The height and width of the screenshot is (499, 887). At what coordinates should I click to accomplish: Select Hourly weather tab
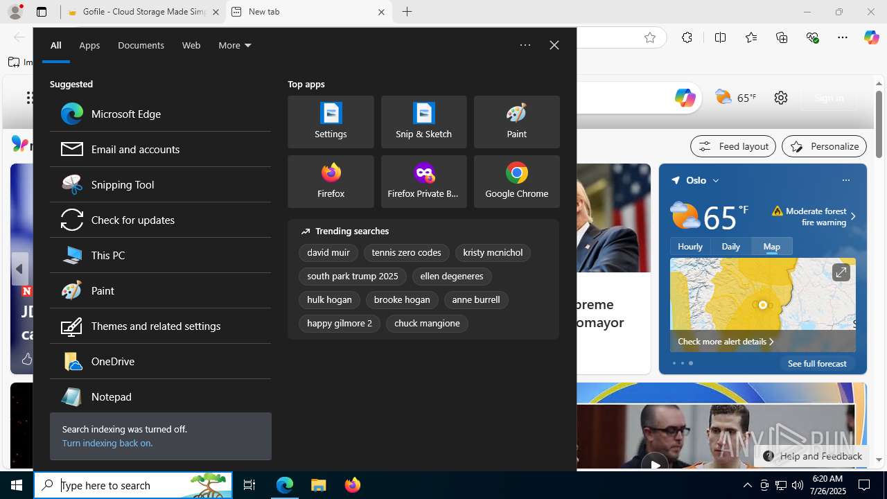(690, 246)
